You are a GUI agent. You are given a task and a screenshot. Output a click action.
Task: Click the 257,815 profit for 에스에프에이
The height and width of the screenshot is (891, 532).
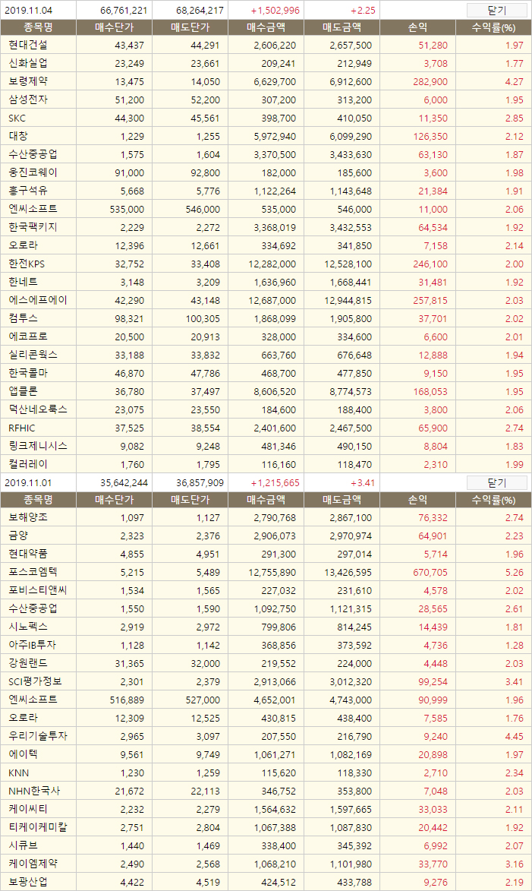pos(430,301)
